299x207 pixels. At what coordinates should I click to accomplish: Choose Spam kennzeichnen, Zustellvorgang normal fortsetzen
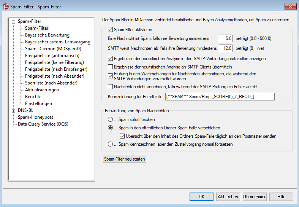[111, 144]
